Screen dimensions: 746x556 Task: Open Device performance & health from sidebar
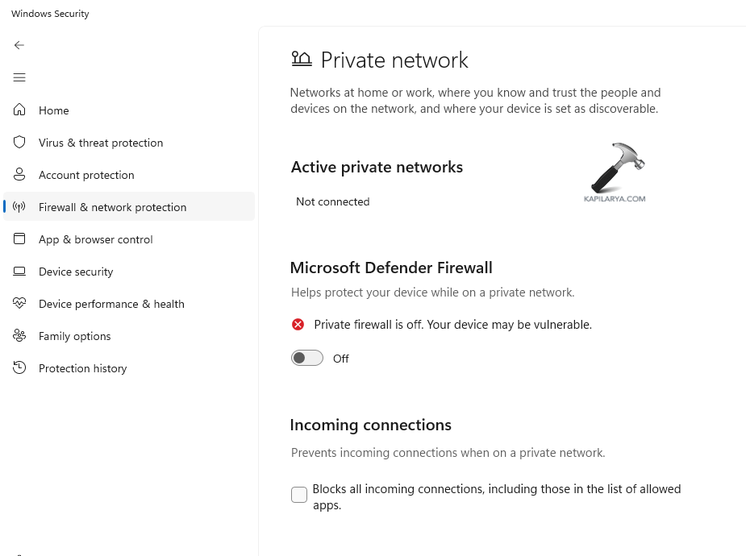tap(111, 304)
